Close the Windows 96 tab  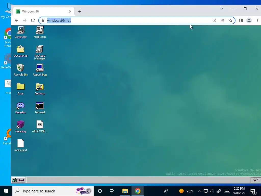click(x=70, y=11)
